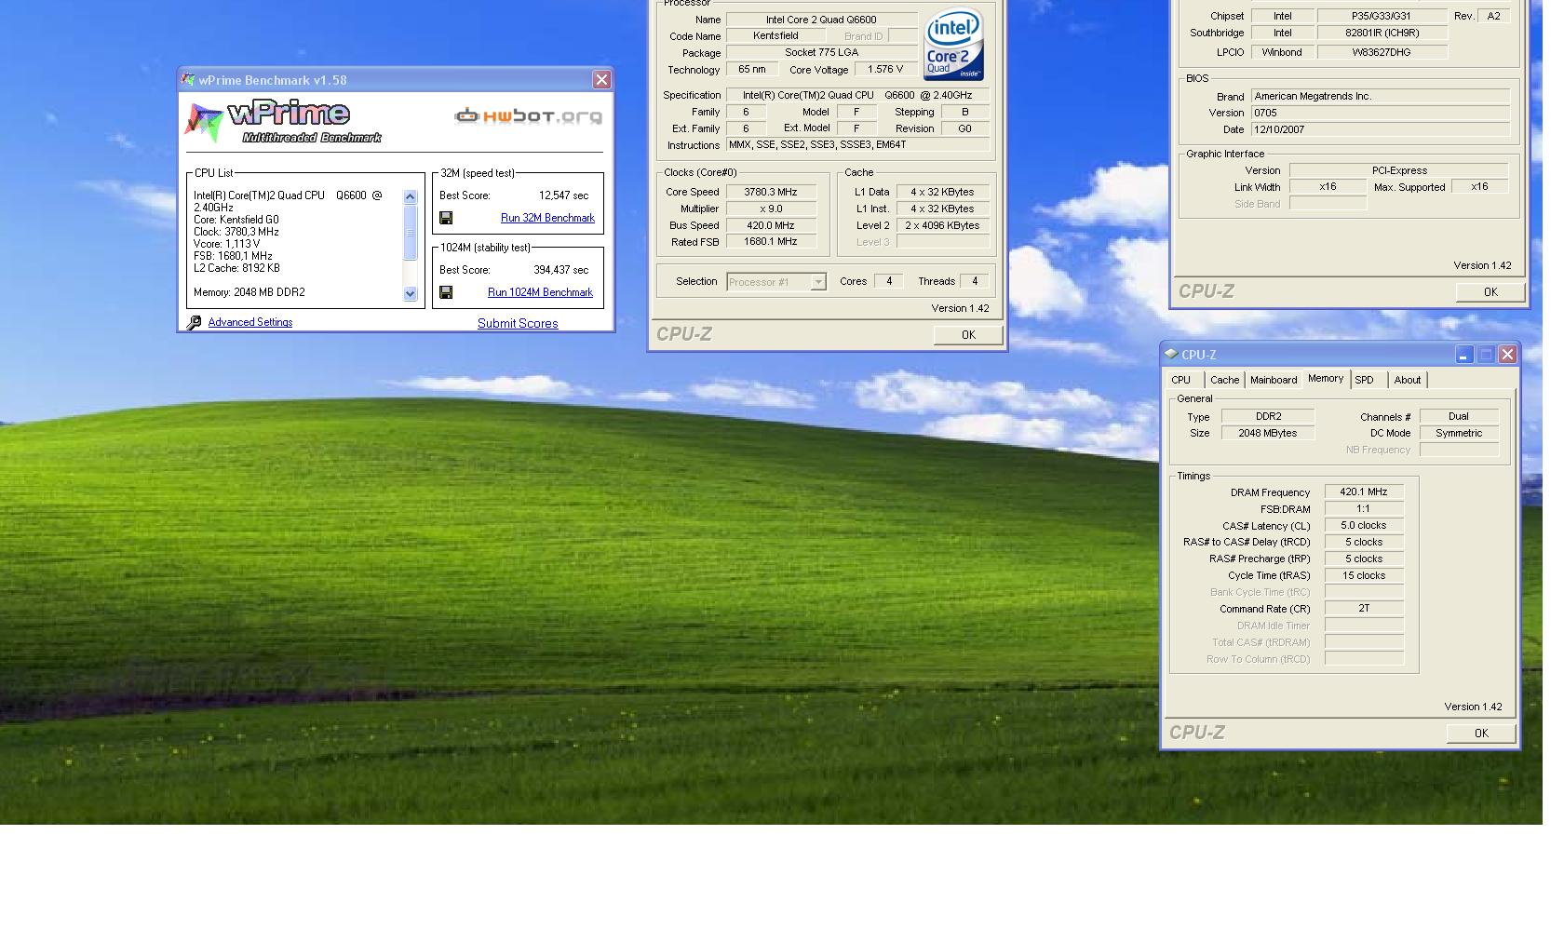This screenshot has width=1564, height=929.
Task: Click the Chipset P35/G33/G31 field
Action: (1382, 16)
